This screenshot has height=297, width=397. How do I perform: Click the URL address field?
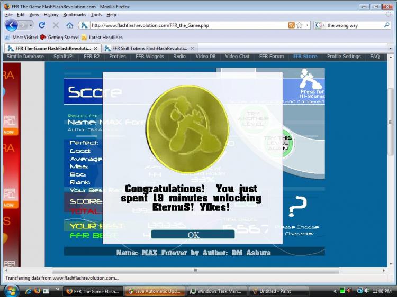(x=188, y=25)
